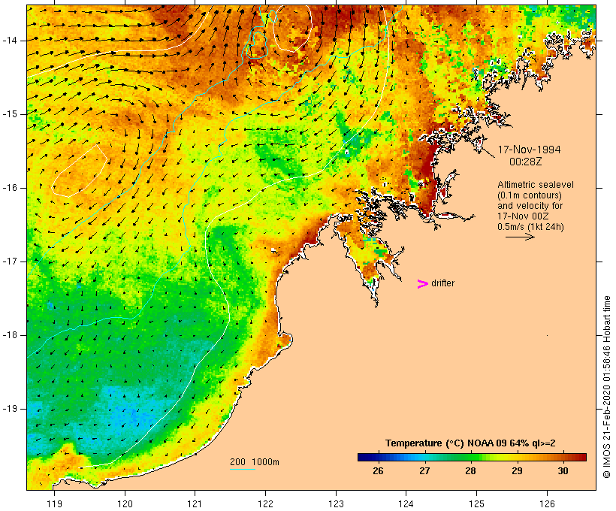Click the longitude axis label '120'
This screenshot has width=616, height=511.
tap(125, 503)
